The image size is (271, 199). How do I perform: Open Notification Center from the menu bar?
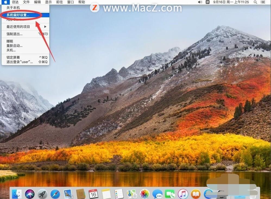263,2
